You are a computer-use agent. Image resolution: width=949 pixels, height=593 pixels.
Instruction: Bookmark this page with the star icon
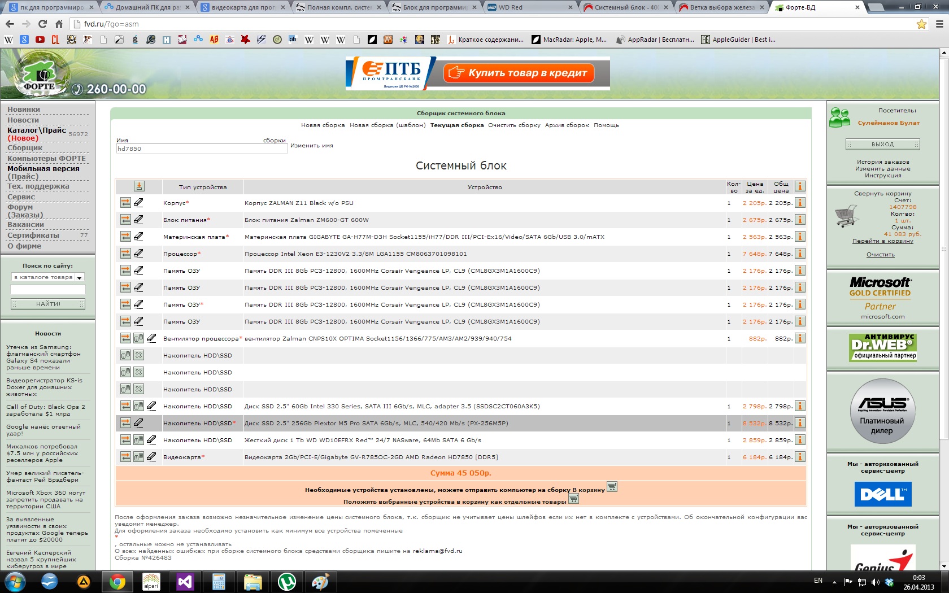[x=921, y=24]
